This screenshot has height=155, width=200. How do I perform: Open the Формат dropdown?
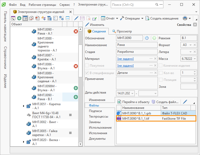coord(190,45)
